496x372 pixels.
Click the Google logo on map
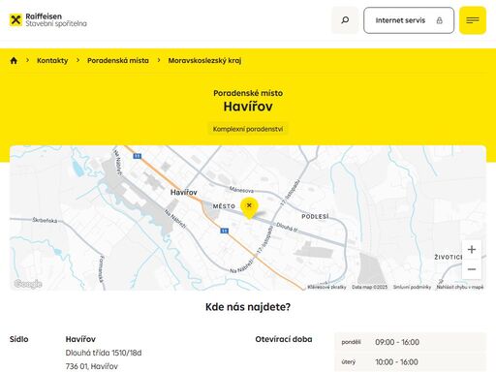coord(28,284)
